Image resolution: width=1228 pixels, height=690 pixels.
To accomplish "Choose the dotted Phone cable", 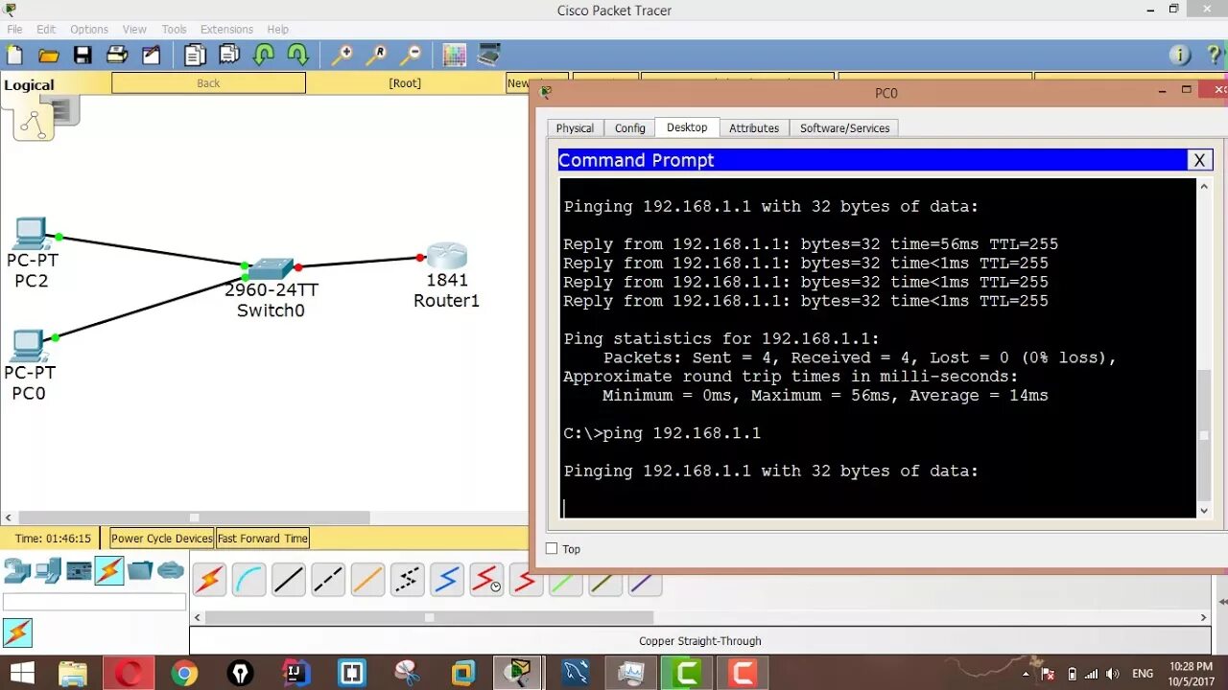I will (407, 580).
